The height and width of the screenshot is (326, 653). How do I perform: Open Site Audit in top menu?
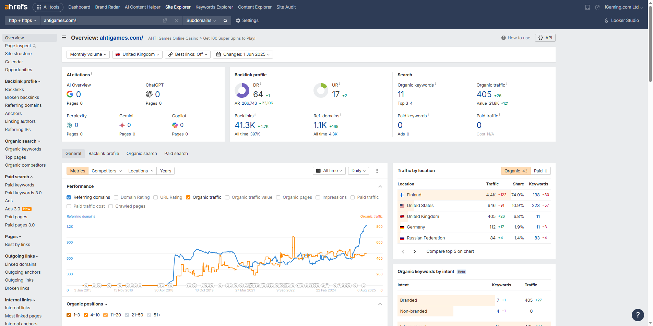coord(286,7)
